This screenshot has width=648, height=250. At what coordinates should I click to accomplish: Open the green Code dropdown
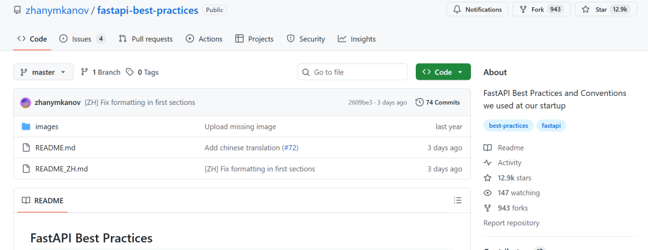click(443, 72)
